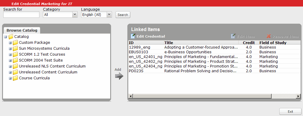Select the en_US_42402_ng row ID

pyautogui.click(x=145, y=61)
